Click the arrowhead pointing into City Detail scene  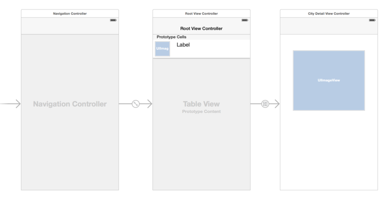click(277, 104)
